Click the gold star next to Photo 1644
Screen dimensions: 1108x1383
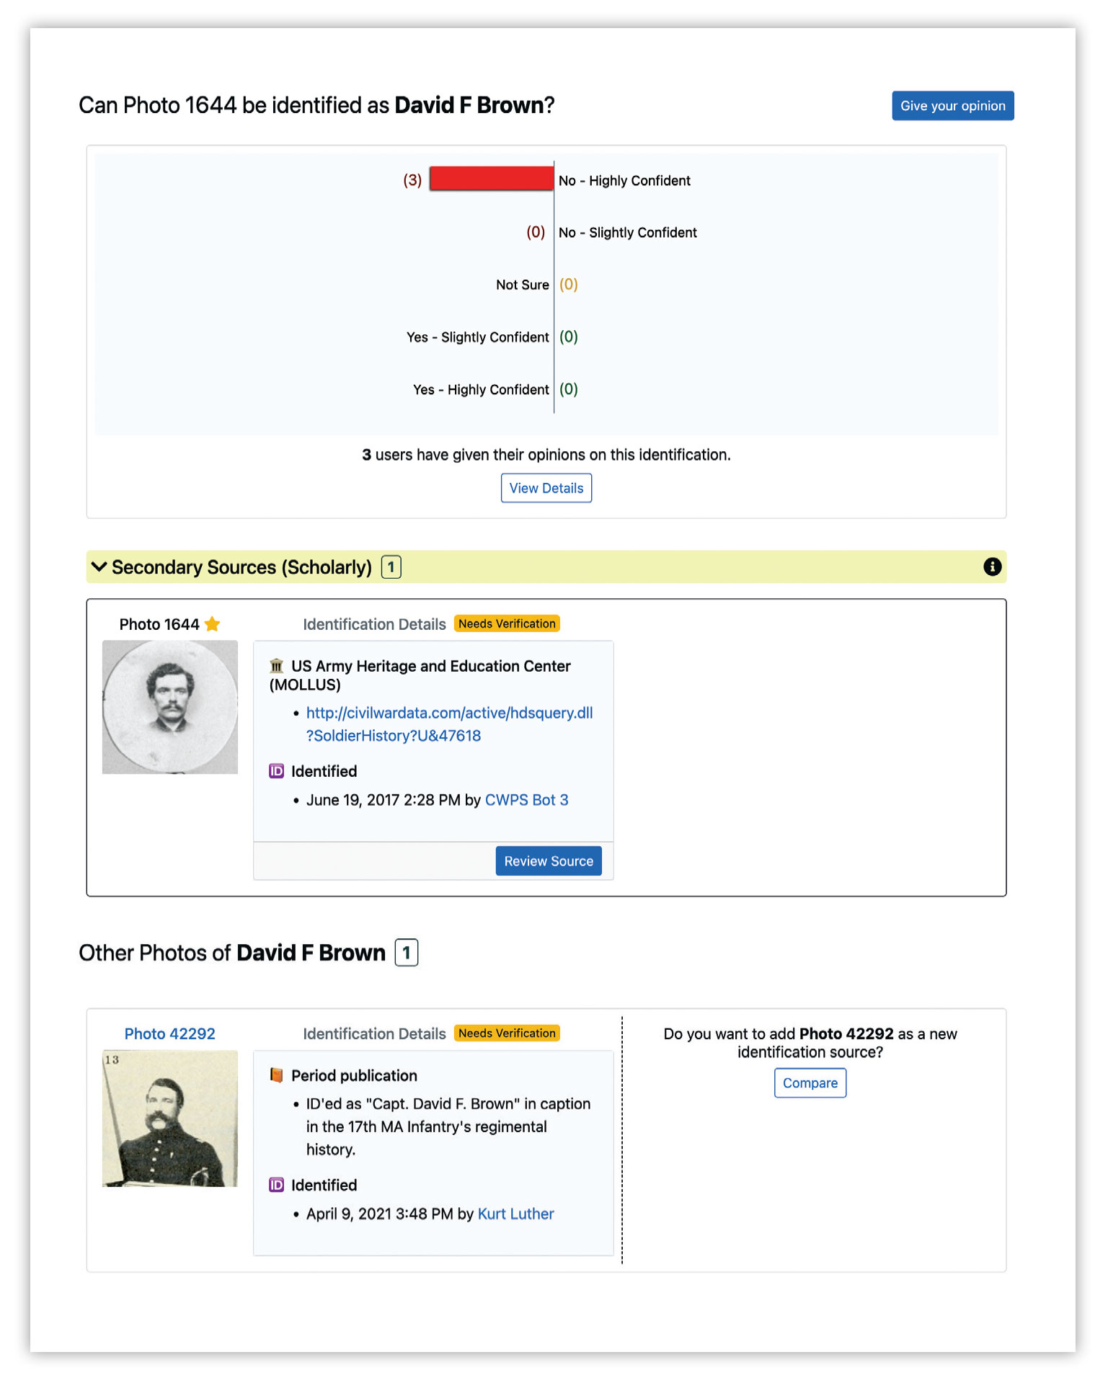pyautogui.click(x=212, y=624)
